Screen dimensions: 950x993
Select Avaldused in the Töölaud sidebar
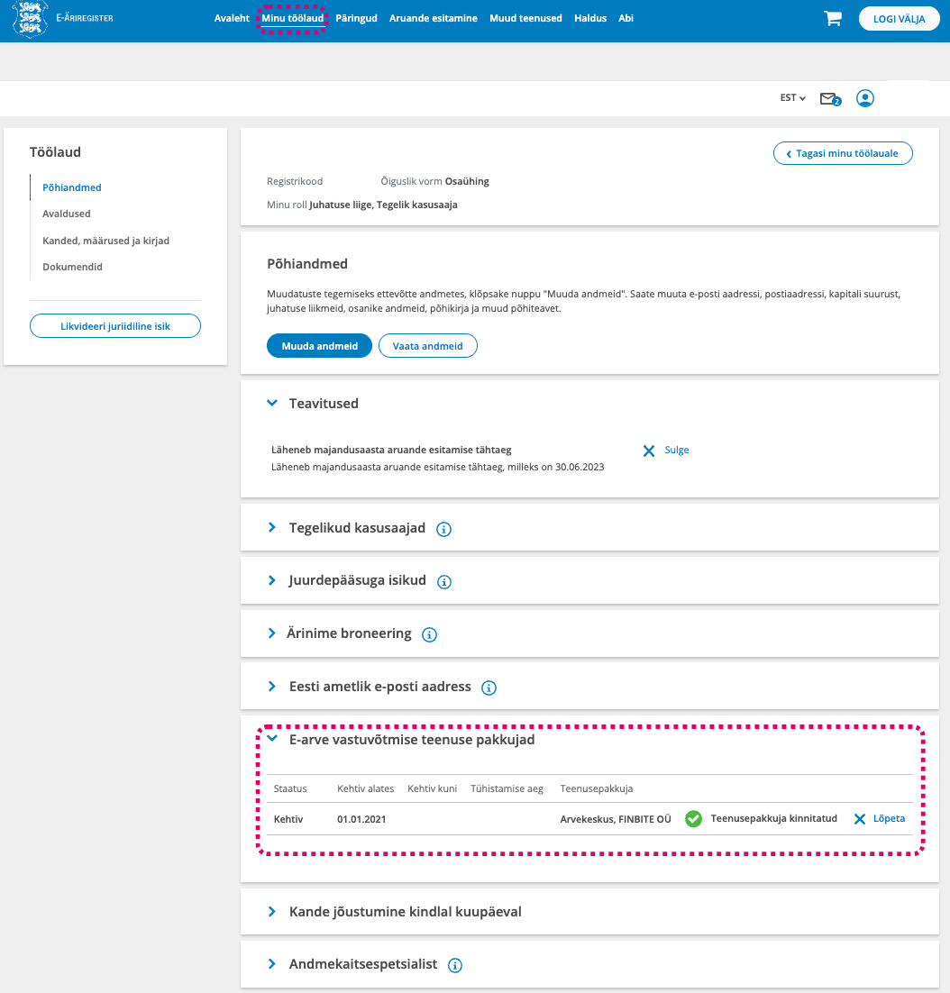tap(67, 214)
